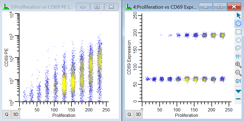Click the CD69 Expression y-axis label
The height and width of the screenshot is (121, 244).
coord(129,57)
